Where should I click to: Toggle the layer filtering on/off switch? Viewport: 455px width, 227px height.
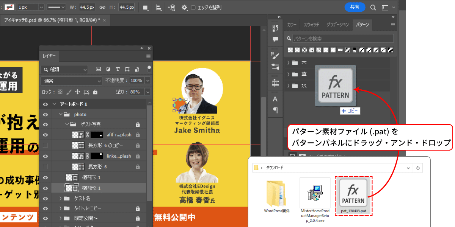149,69
